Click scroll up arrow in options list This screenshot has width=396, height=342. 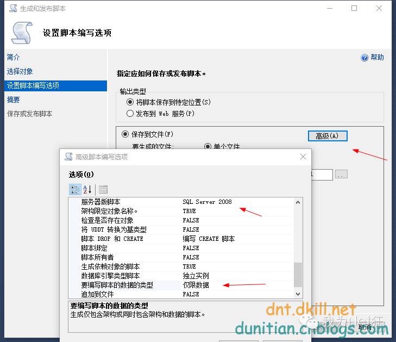click(x=298, y=202)
